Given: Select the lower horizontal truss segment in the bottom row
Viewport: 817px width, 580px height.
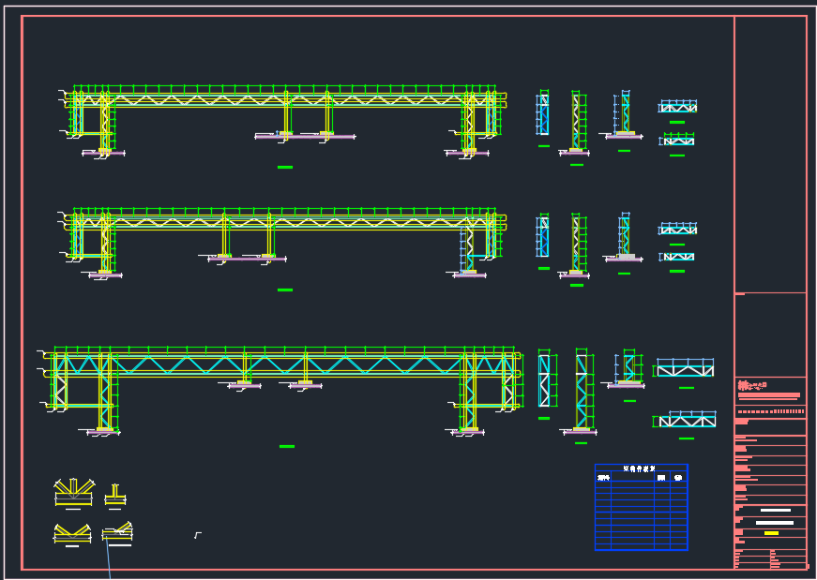Looking at the screenshot, I should (685, 420).
